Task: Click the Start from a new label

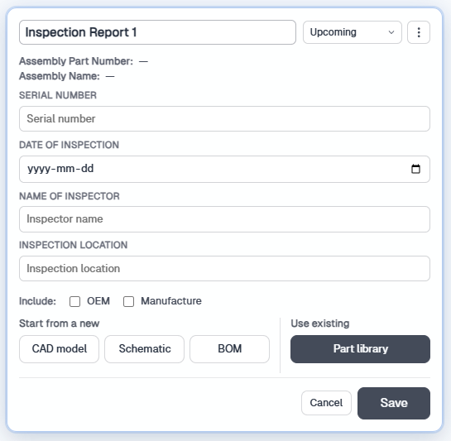Action: (x=60, y=324)
